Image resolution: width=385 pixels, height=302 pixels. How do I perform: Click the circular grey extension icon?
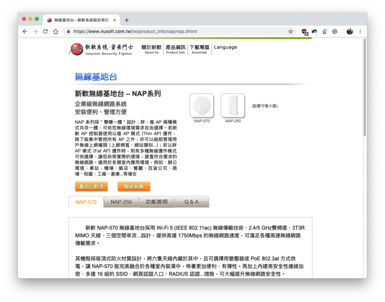(x=335, y=32)
